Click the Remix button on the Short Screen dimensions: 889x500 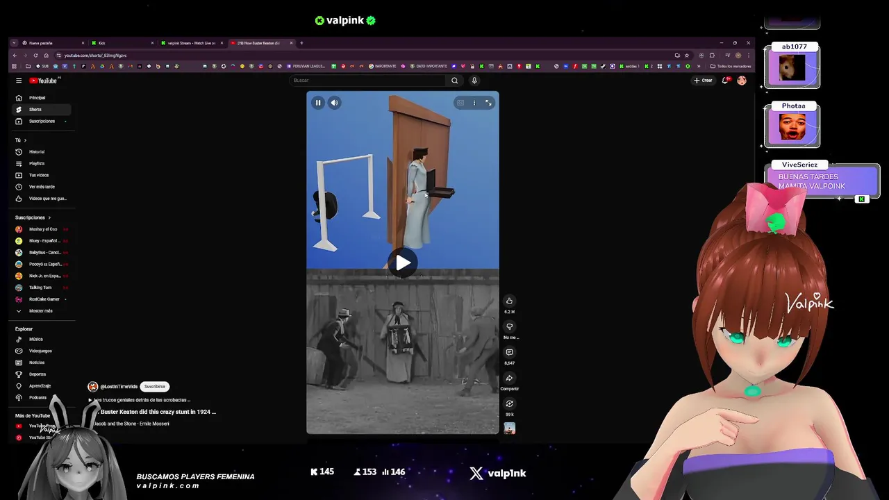click(x=509, y=404)
